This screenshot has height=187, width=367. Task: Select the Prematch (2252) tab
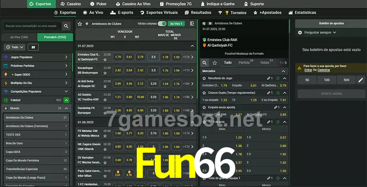(x=55, y=37)
